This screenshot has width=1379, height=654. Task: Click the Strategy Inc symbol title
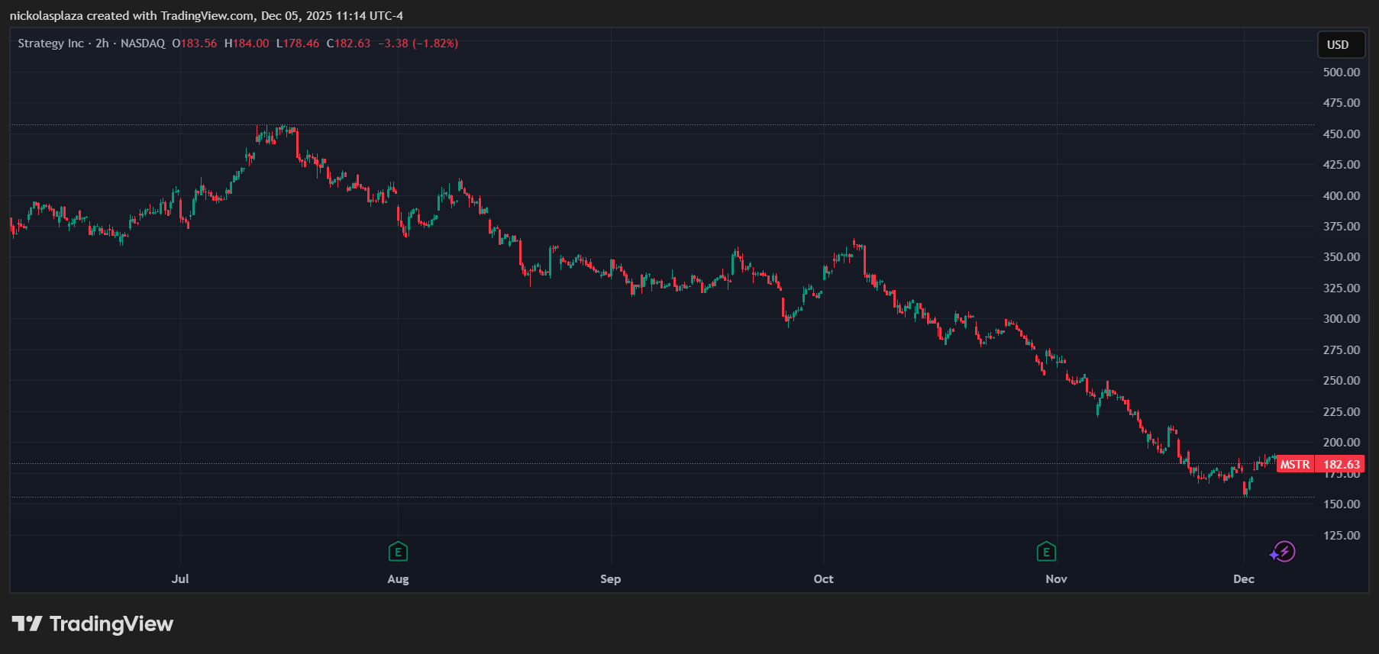[x=50, y=43]
